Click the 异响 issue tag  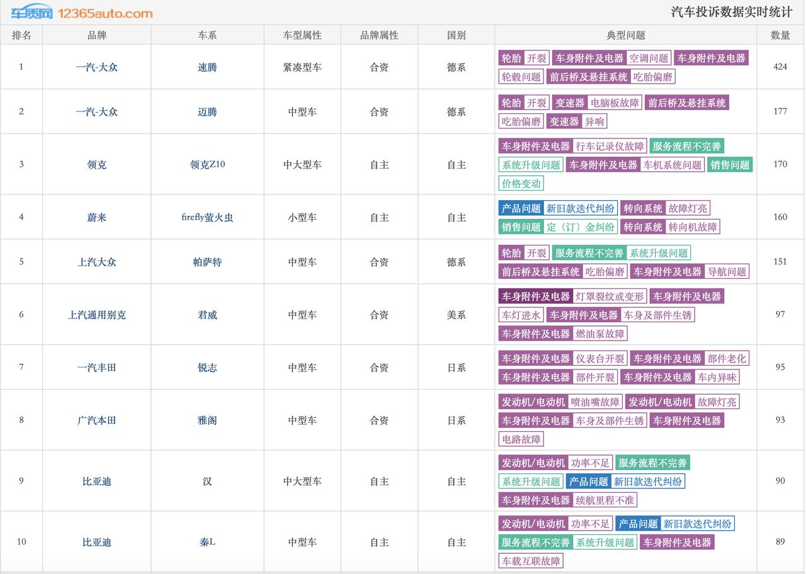click(594, 121)
